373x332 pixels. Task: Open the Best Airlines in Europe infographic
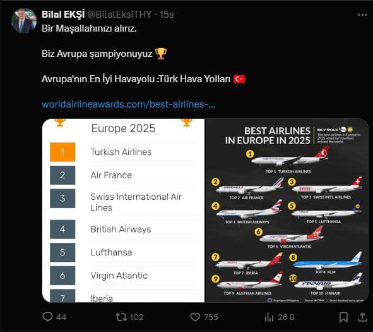pyautogui.click(x=287, y=211)
